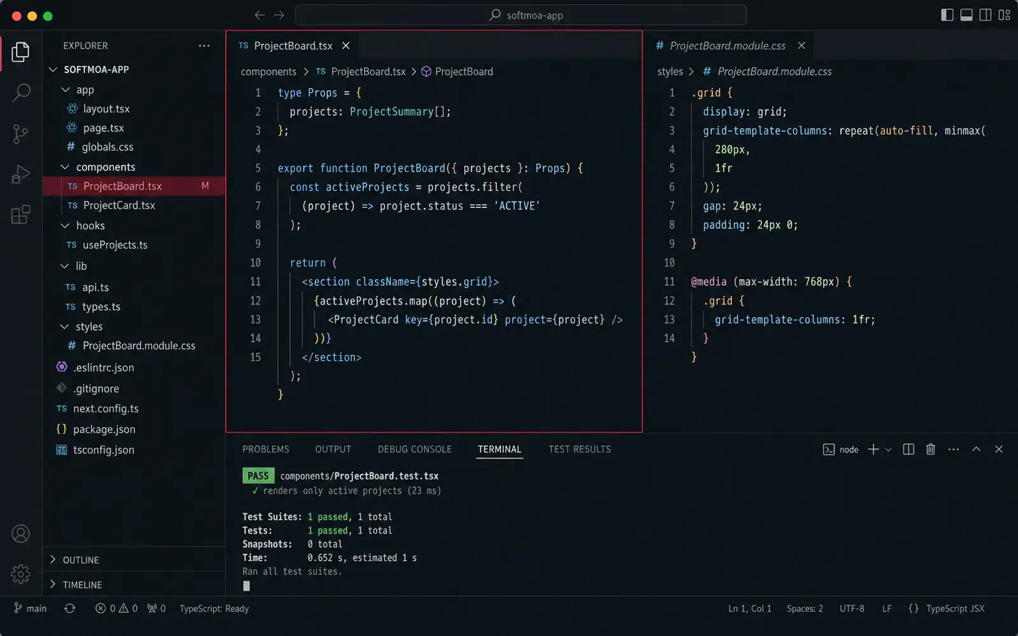This screenshot has width=1018, height=636.
Task: Open the Extensions view
Action: tap(20, 215)
